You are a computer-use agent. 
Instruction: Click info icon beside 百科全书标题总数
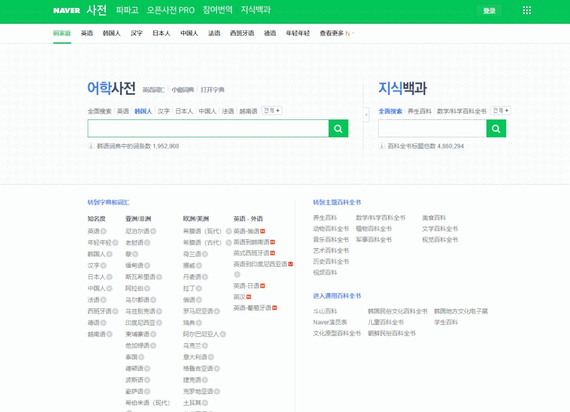pos(381,146)
